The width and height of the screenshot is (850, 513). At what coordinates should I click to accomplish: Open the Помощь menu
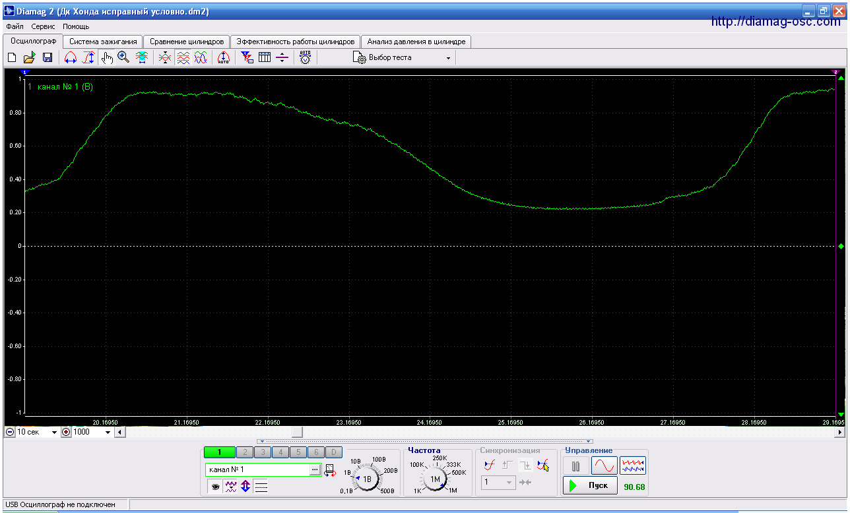click(76, 26)
